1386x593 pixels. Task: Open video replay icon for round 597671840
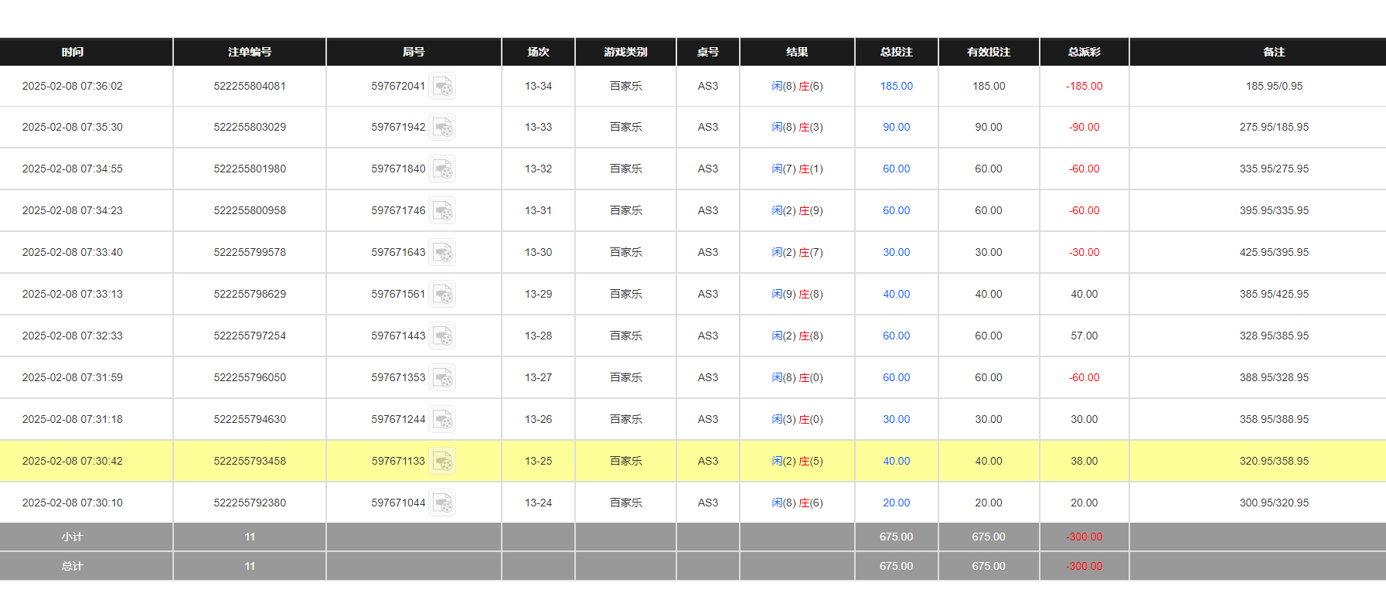pos(442,169)
